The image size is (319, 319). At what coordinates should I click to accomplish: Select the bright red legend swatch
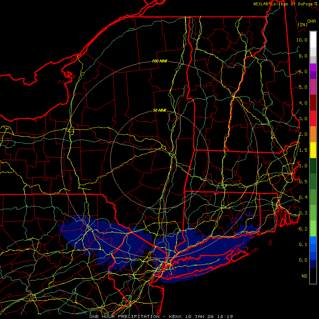tap(313, 118)
